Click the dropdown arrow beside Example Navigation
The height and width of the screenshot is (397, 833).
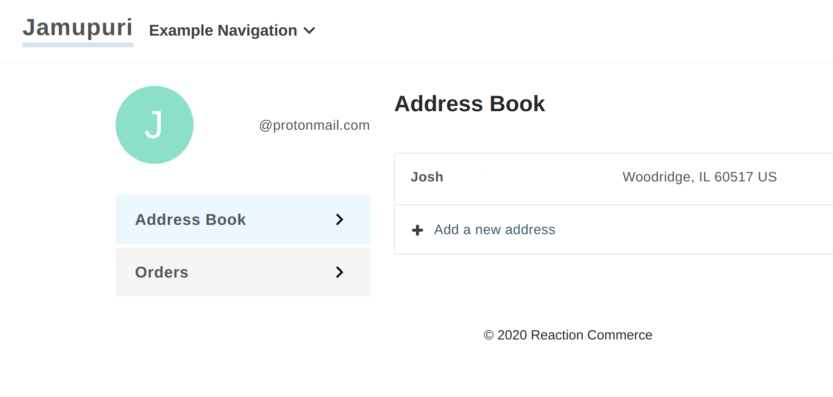tap(310, 30)
